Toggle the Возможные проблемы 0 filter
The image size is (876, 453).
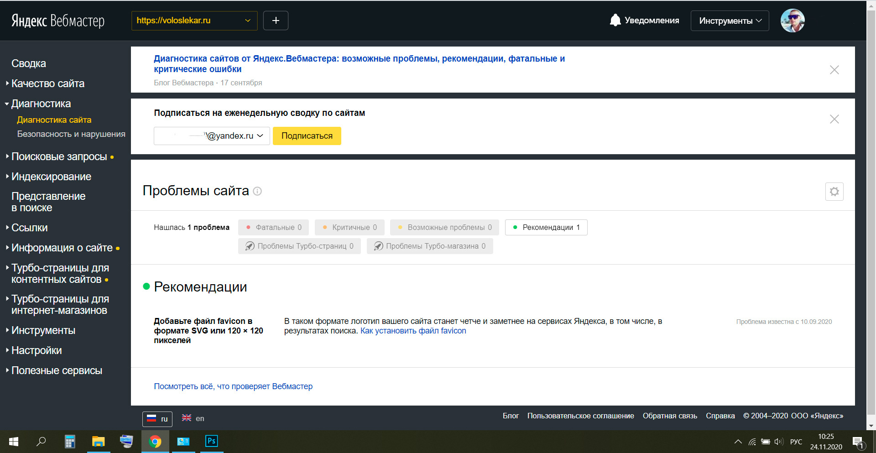pos(445,228)
